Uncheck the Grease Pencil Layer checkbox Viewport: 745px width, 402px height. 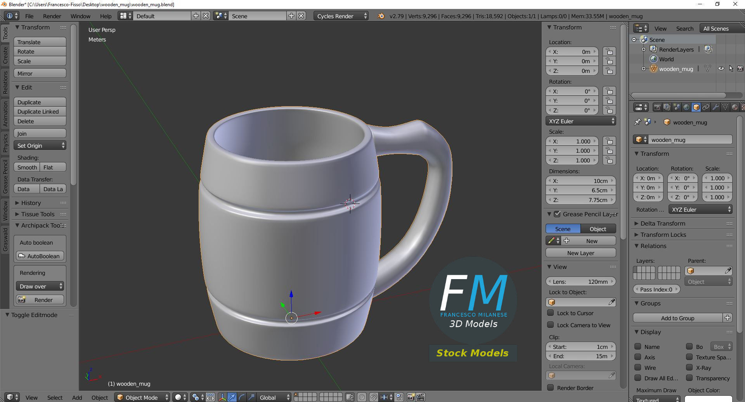(x=557, y=214)
